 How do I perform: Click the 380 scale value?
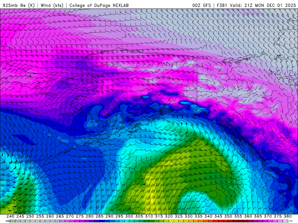pyautogui.click(x=288, y=216)
